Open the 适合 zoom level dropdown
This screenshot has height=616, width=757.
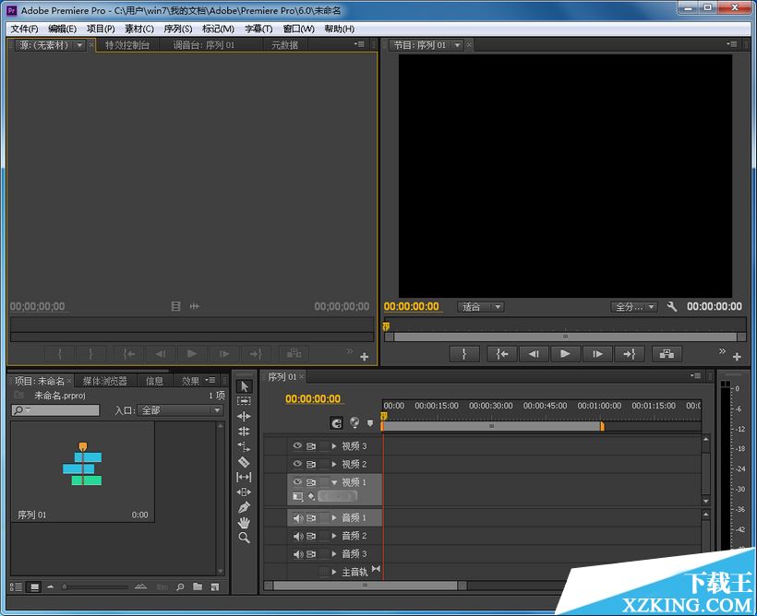480,307
